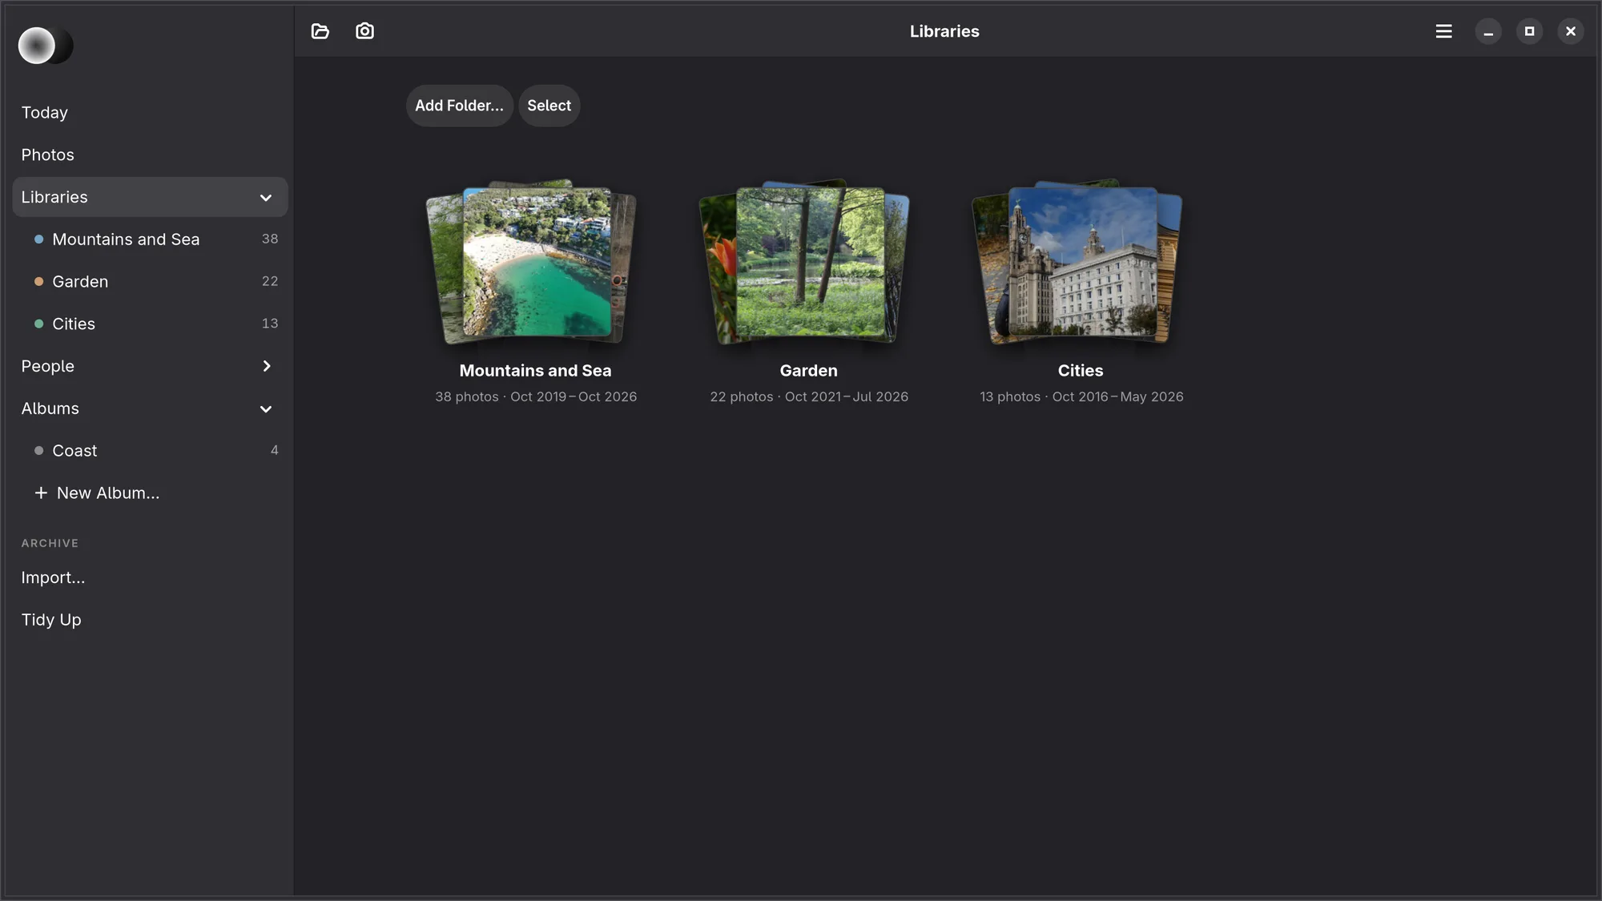Image resolution: width=1602 pixels, height=901 pixels.
Task: Open the Coast album
Action: tap(150, 451)
